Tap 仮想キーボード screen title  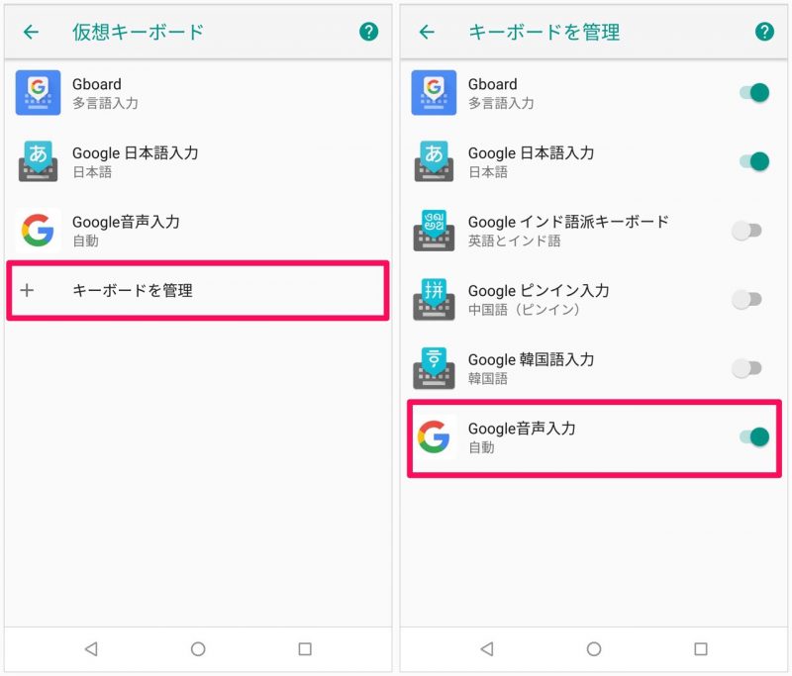tap(138, 32)
